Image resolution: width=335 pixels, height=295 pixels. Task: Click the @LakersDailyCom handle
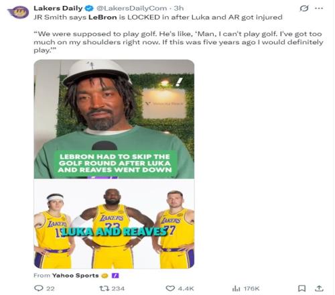pos(131,8)
